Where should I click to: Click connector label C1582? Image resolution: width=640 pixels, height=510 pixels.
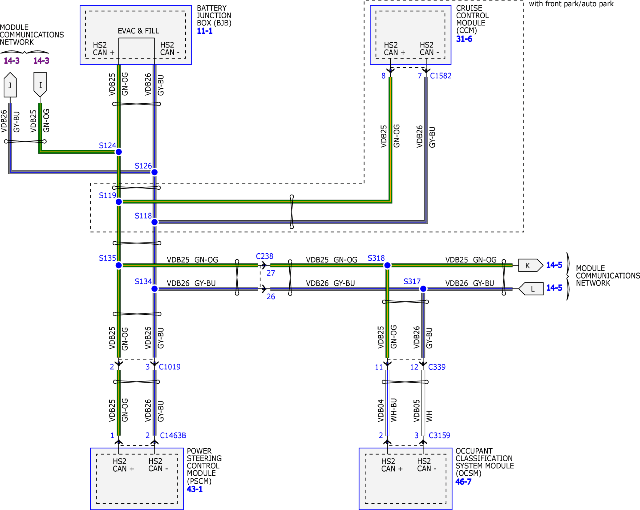point(441,76)
